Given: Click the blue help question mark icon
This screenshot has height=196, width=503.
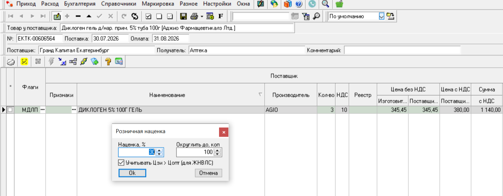Looking at the screenshot, I should (x=299, y=4).
